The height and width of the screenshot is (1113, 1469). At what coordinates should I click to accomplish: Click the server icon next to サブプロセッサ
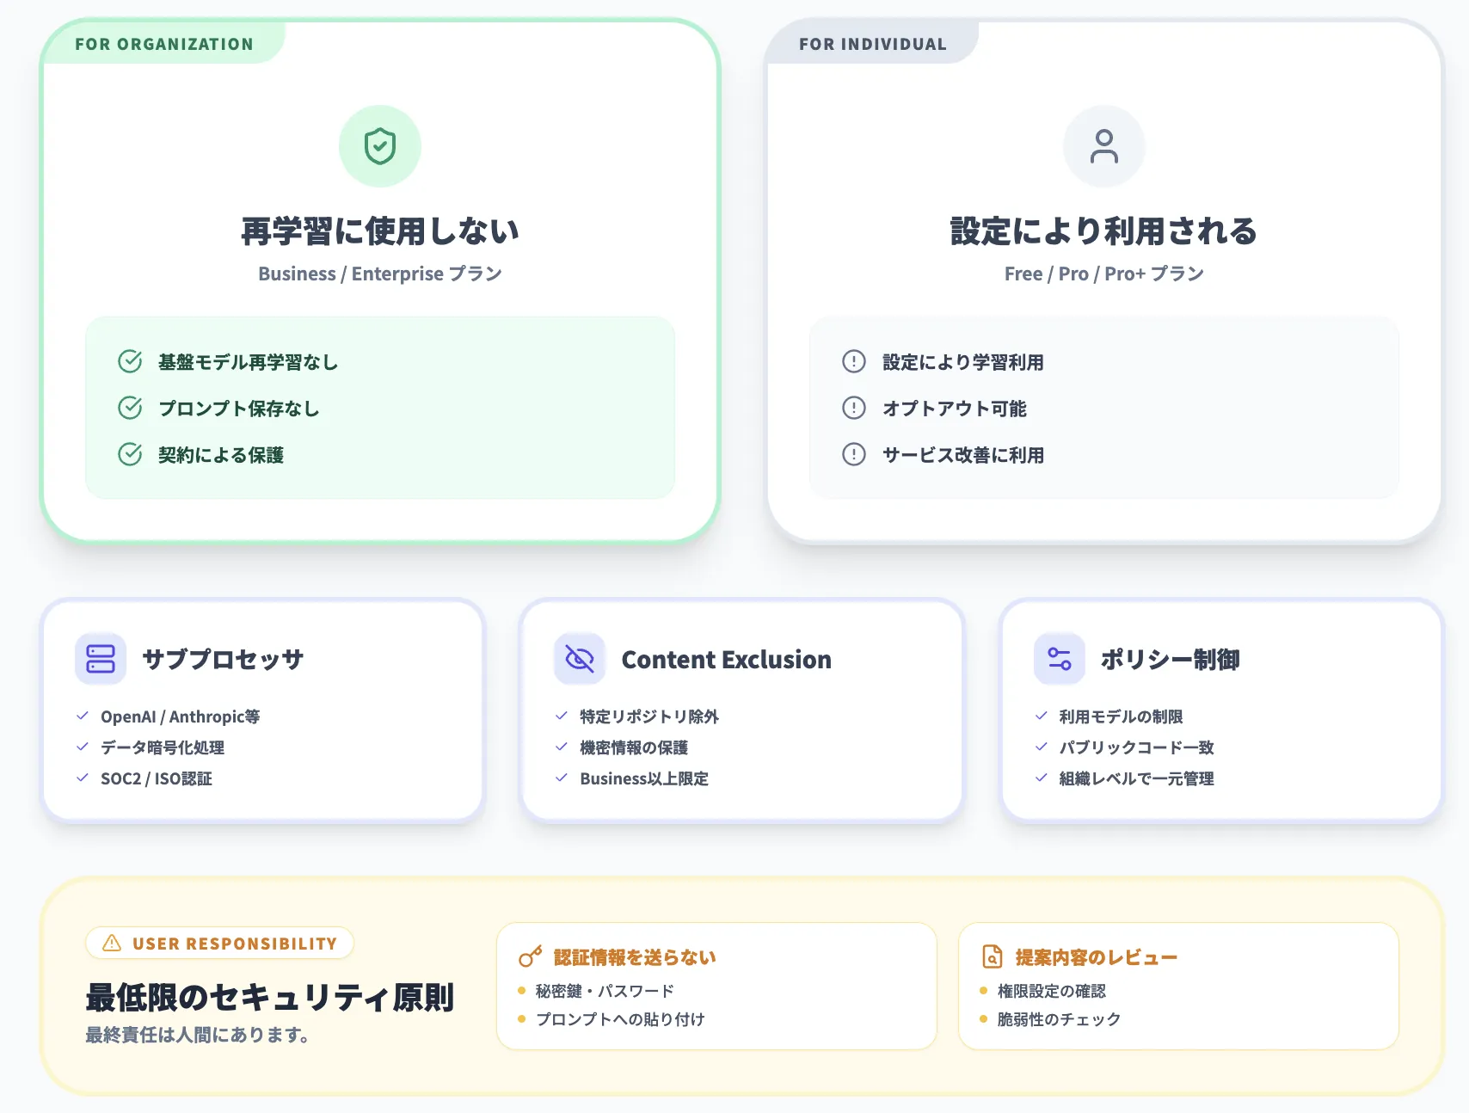[101, 658]
